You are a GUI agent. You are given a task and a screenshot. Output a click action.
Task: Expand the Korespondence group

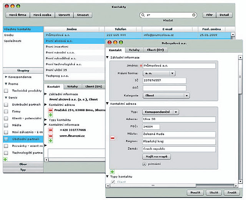6,77
